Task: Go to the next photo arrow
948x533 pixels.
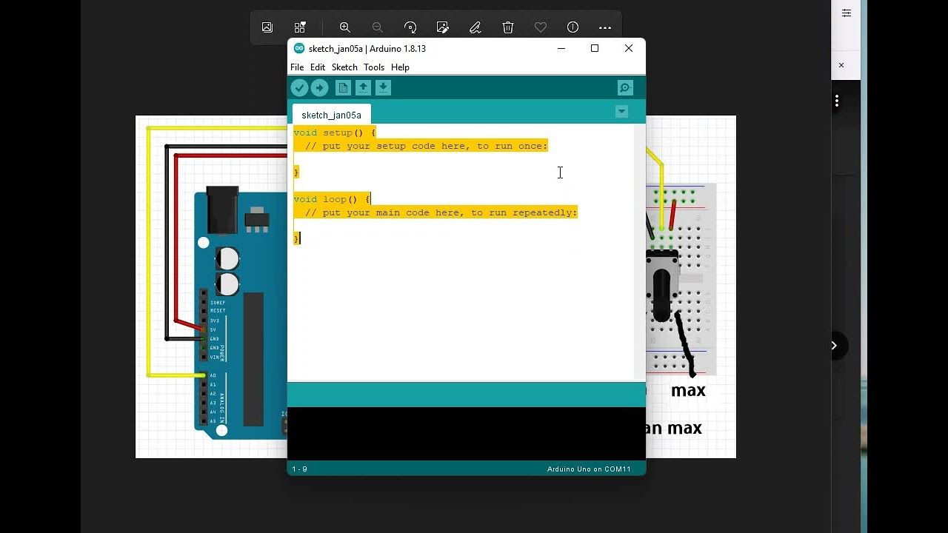Action: pyautogui.click(x=834, y=346)
